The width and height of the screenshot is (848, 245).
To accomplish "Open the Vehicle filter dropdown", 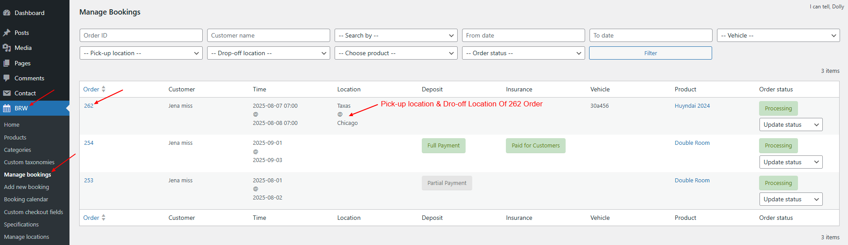I will pyautogui.click(x=778, y=35).
